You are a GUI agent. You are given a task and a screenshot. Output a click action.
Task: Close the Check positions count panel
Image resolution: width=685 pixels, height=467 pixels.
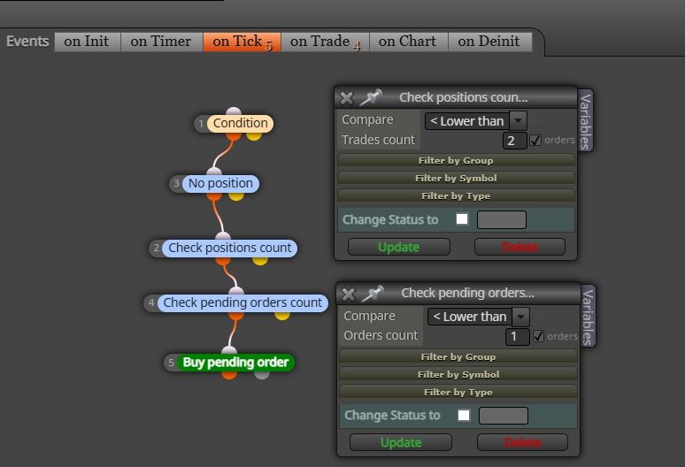[346, 98]
